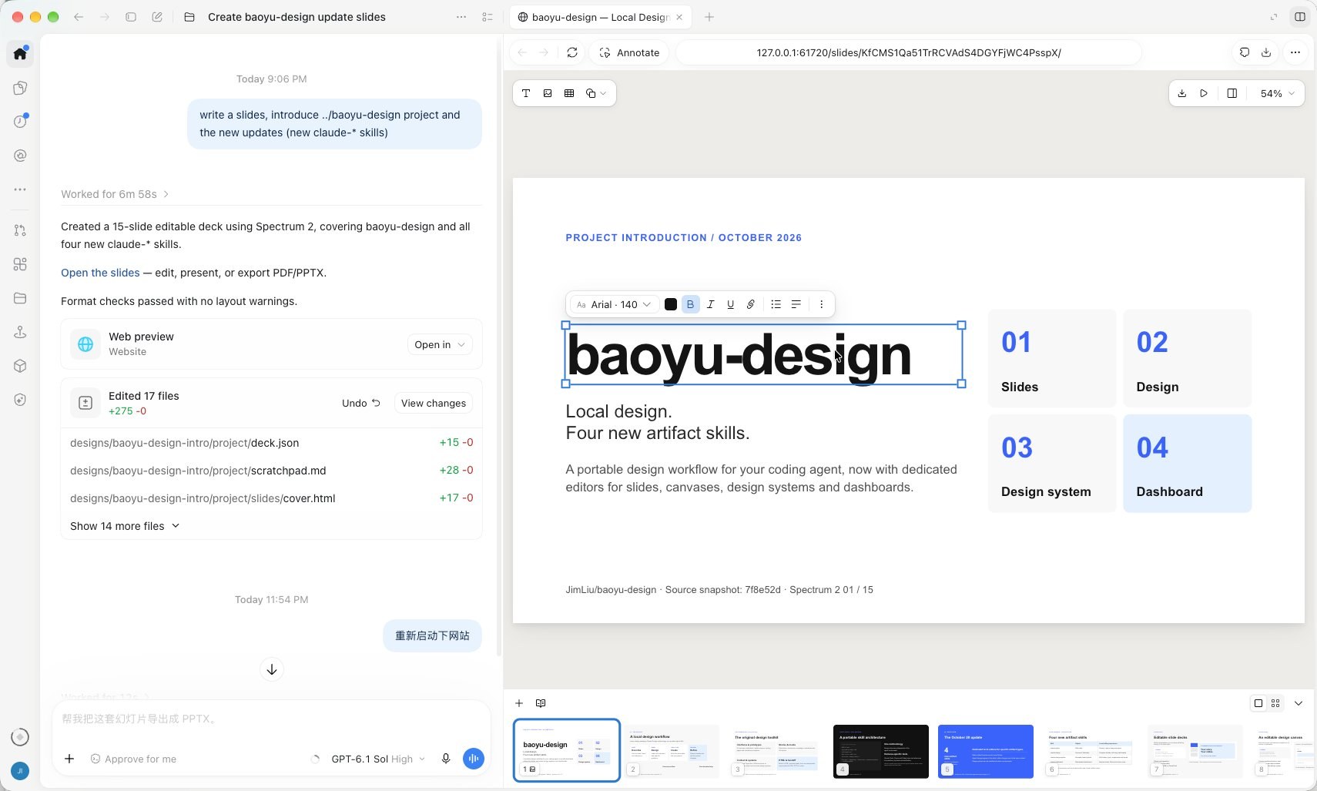Select slide 2 thumbnail
The image size is (1317, 791).
coord(672,751)
